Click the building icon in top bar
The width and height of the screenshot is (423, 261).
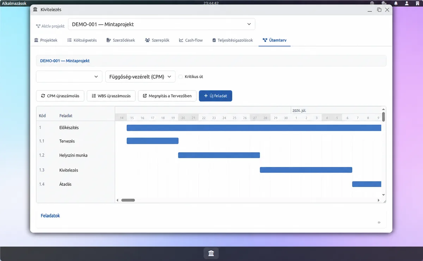(418, 4)
